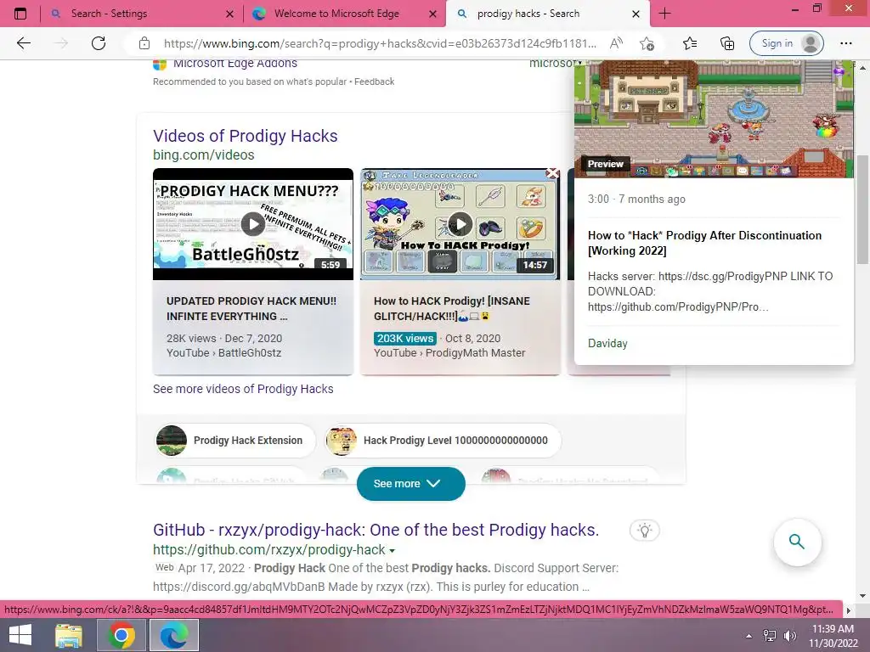The height and width of the screenshot is (652, 870).
Task: Open the Windows Start menu
Action: [x=20, y=635]
